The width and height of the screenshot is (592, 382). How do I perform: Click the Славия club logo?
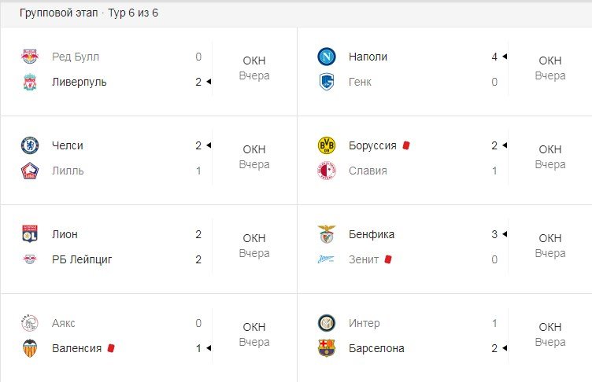(x=326, y=171)
